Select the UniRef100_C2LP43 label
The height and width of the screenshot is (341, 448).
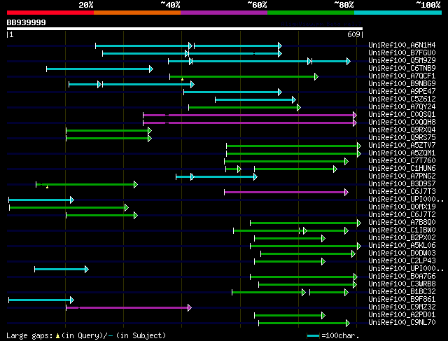pos(402,261)
